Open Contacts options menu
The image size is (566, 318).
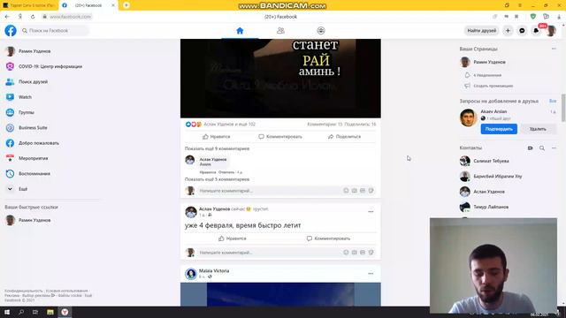[x=554, y=148]
